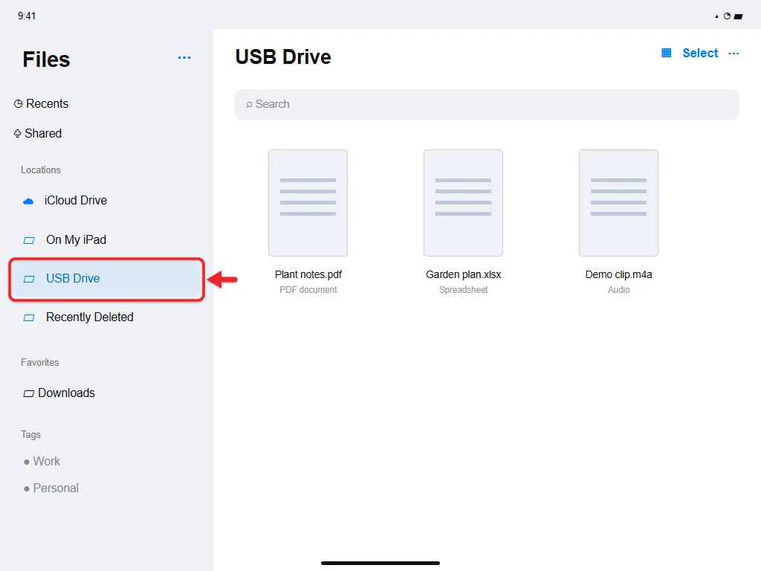Open the Files sidebar more options menu
761x571 pixels.
[x=184, y=58]
